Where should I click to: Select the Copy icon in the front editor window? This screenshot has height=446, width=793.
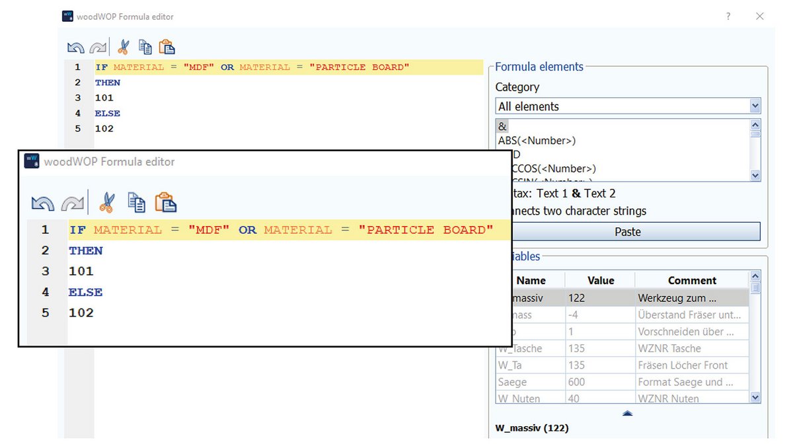[137, 202]
